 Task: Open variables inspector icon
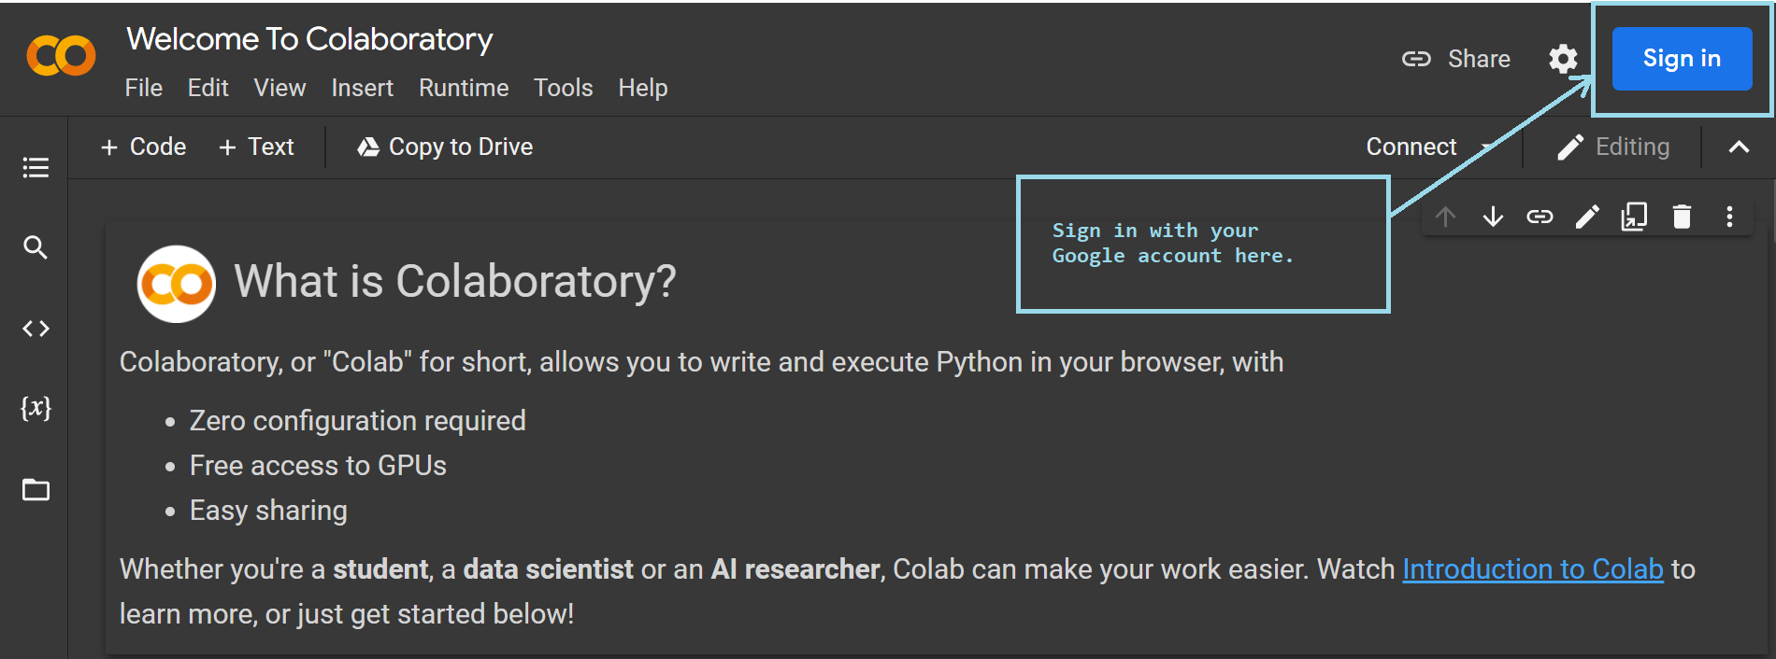point(36,408)
